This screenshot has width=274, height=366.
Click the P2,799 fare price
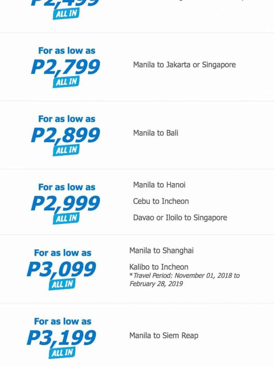(x=66, y=67)
